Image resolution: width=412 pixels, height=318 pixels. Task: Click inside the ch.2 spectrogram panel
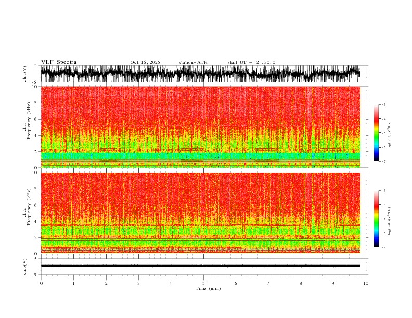click(200, 213)
